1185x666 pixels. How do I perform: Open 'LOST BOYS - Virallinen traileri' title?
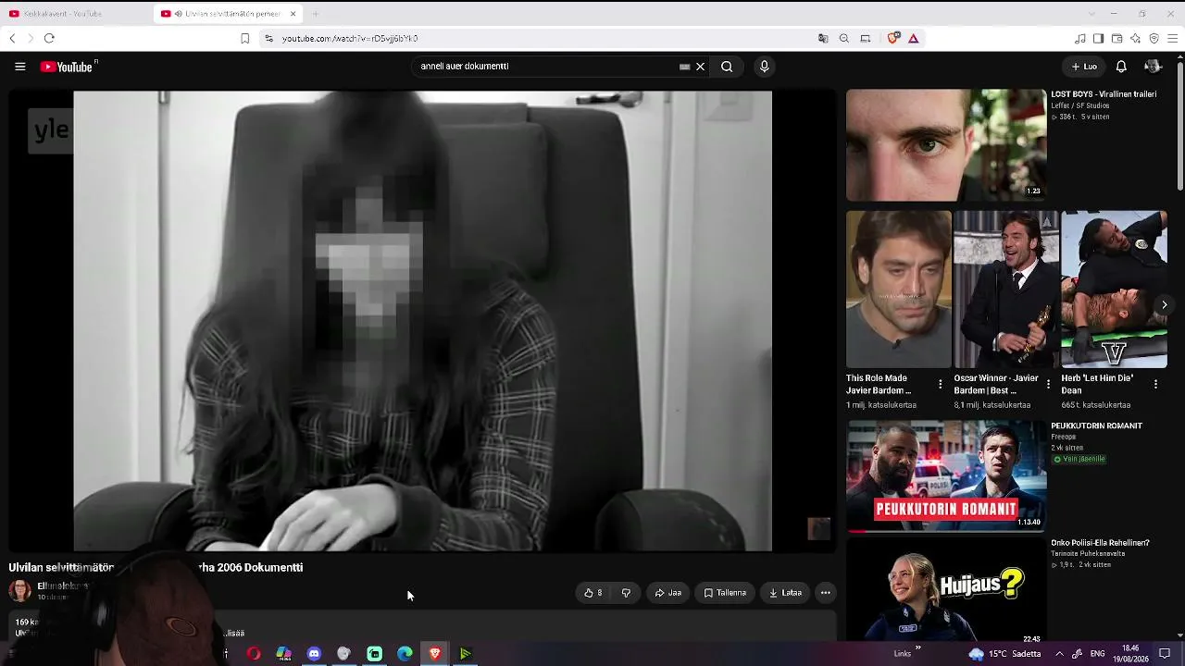pos(1104,94)
